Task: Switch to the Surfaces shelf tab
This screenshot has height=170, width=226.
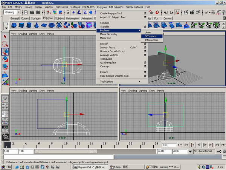Action: pos(36,19)
